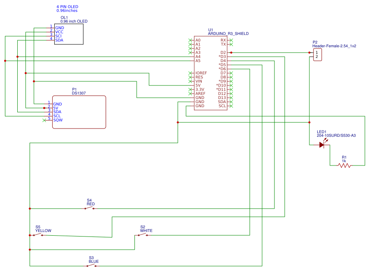Image resolution: width=369 pixels, height=271 pixels.
Task: Pick the S5 YELLOW switch symbol
Action: click(x=38, y=235)
